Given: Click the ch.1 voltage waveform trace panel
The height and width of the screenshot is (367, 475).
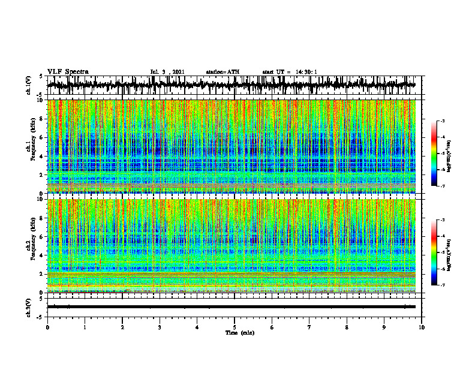Looking at the screenshot, I should click(x=234, y=85).
